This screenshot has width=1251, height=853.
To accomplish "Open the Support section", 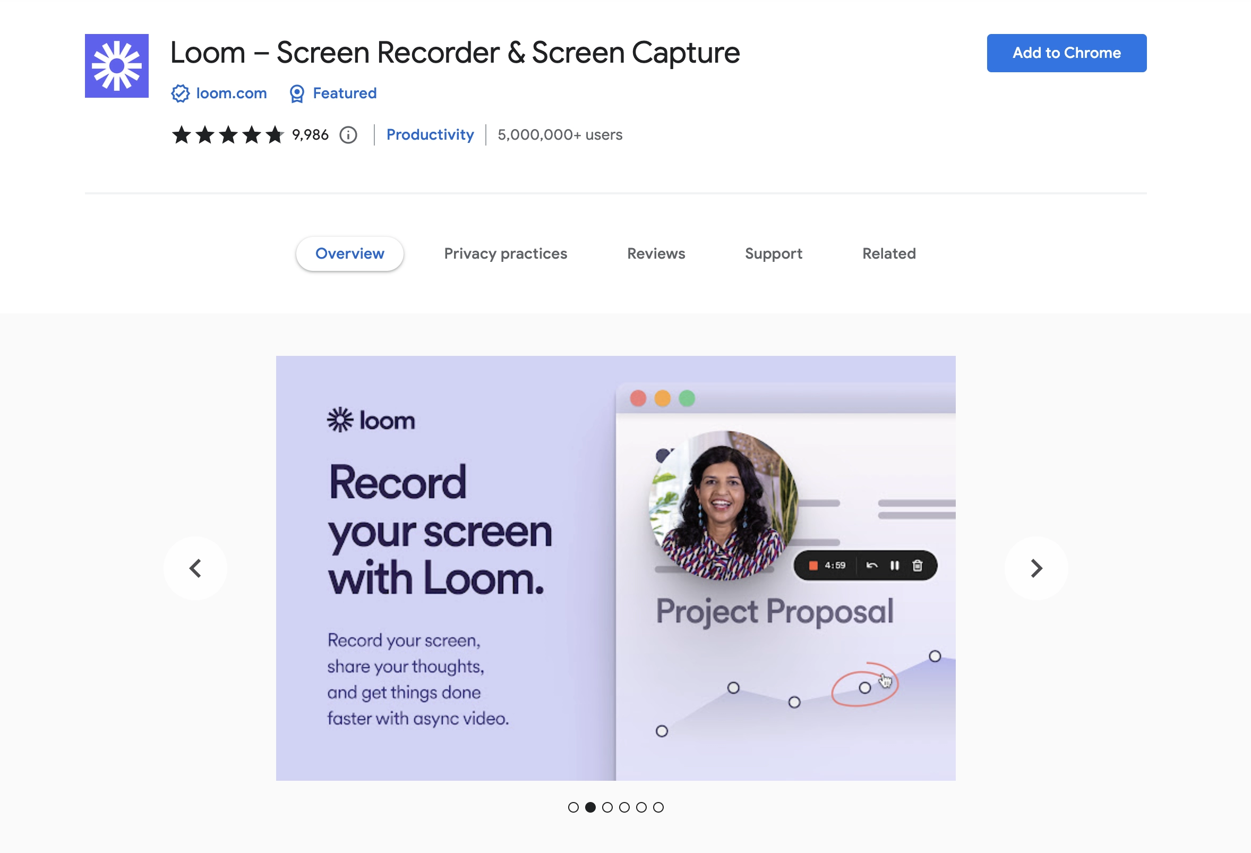I will [774, 253].
